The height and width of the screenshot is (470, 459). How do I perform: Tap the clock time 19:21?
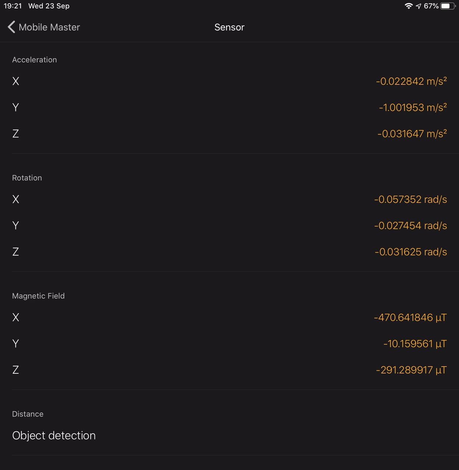tap(13, 6)
